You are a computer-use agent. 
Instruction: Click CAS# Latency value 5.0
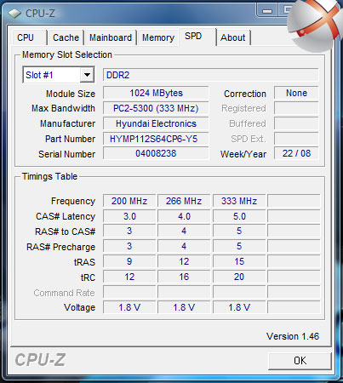[239, 216]
